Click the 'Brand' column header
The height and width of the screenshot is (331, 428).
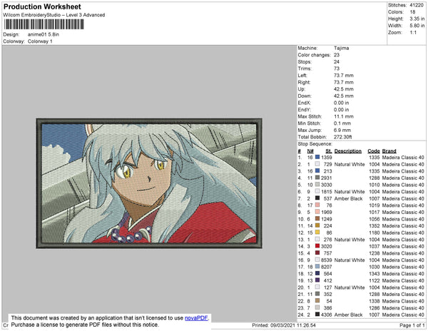(x=389, y=151)
